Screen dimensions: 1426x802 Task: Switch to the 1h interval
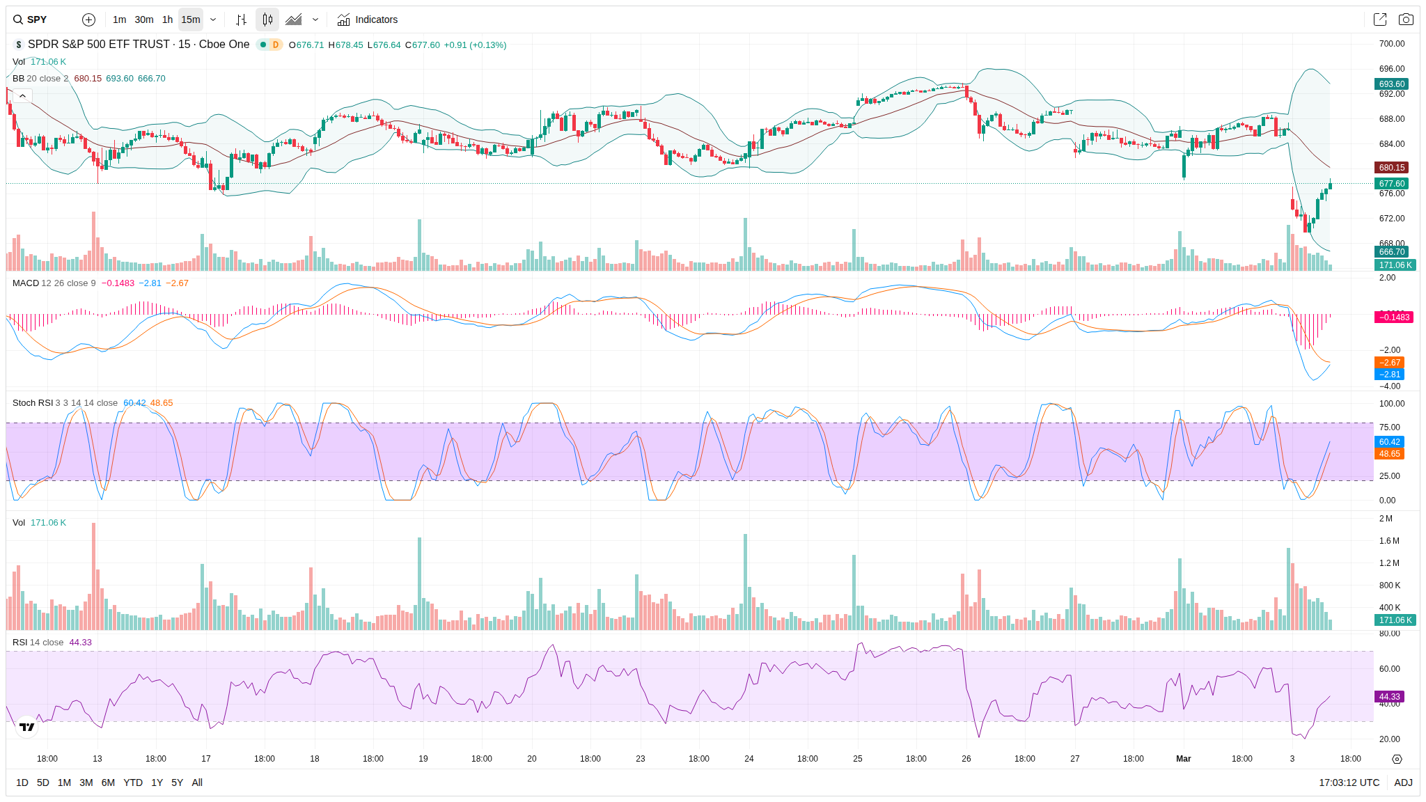(167, 19)
